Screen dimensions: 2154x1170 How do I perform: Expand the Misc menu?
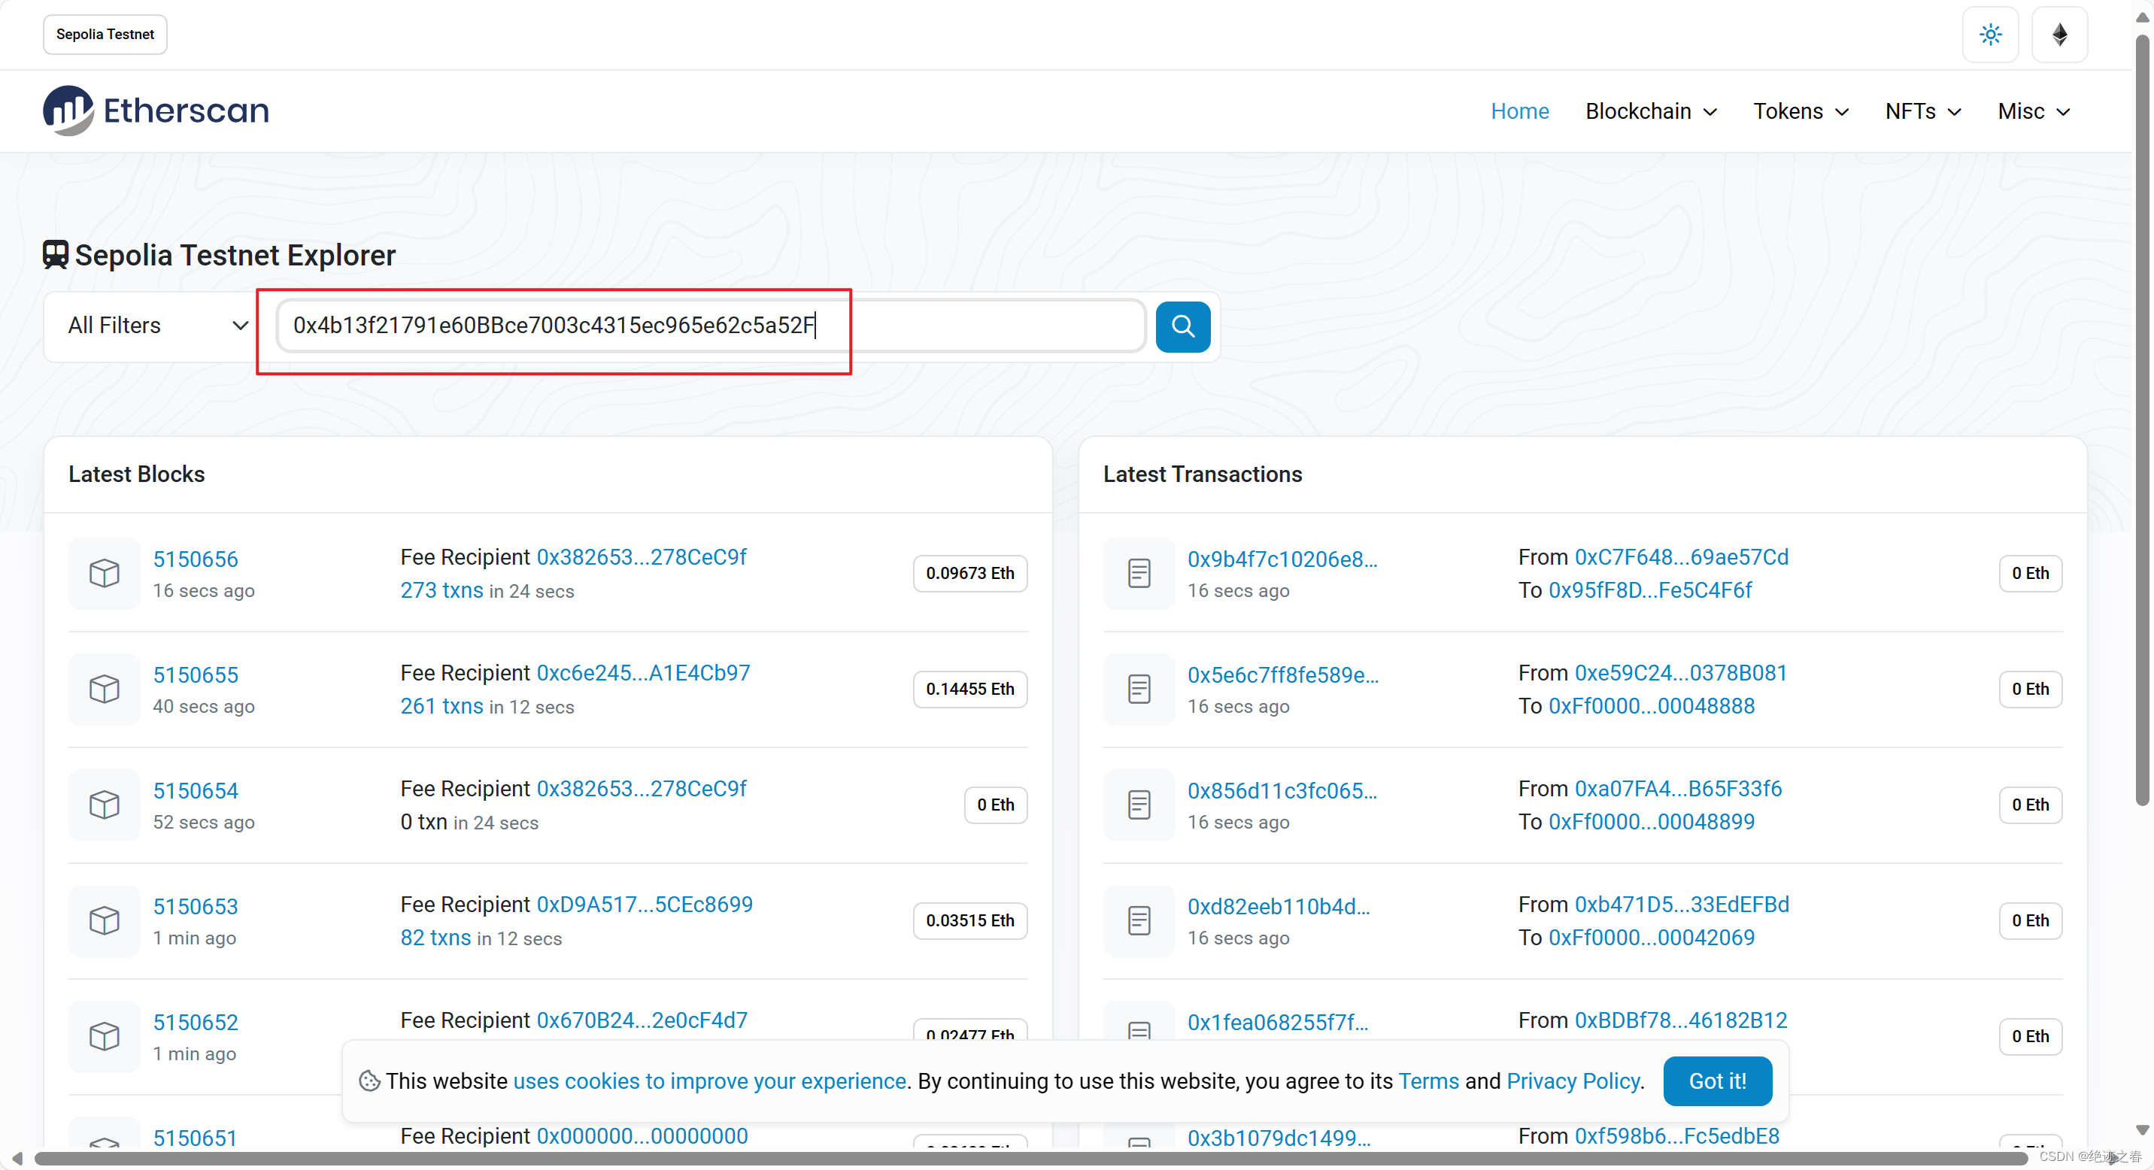[2034, 111]
